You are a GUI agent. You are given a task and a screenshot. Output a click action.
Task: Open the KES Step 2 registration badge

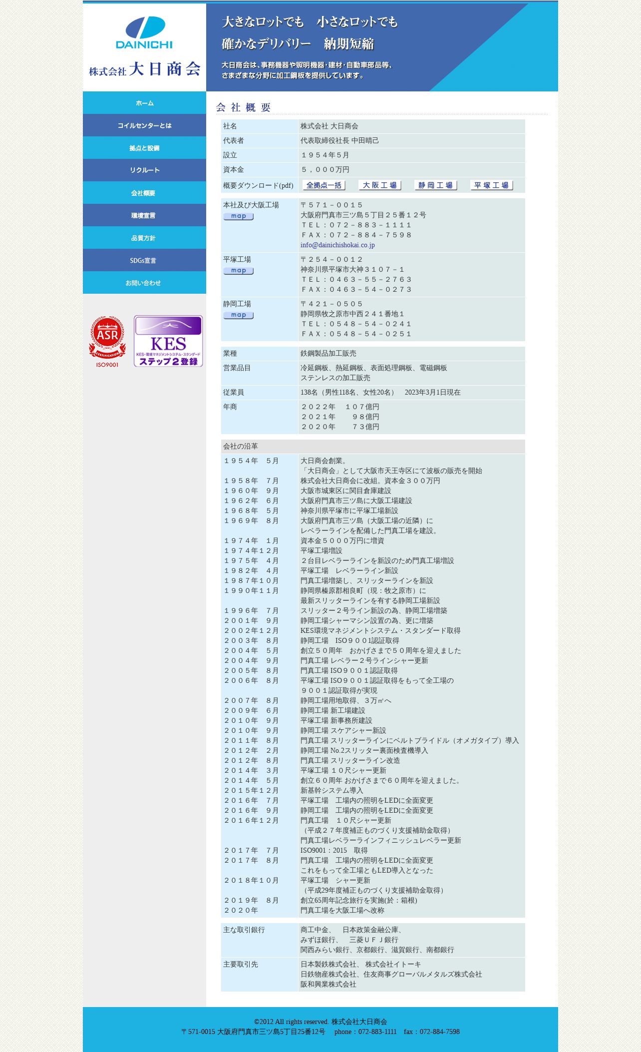(x=168, y=341)
